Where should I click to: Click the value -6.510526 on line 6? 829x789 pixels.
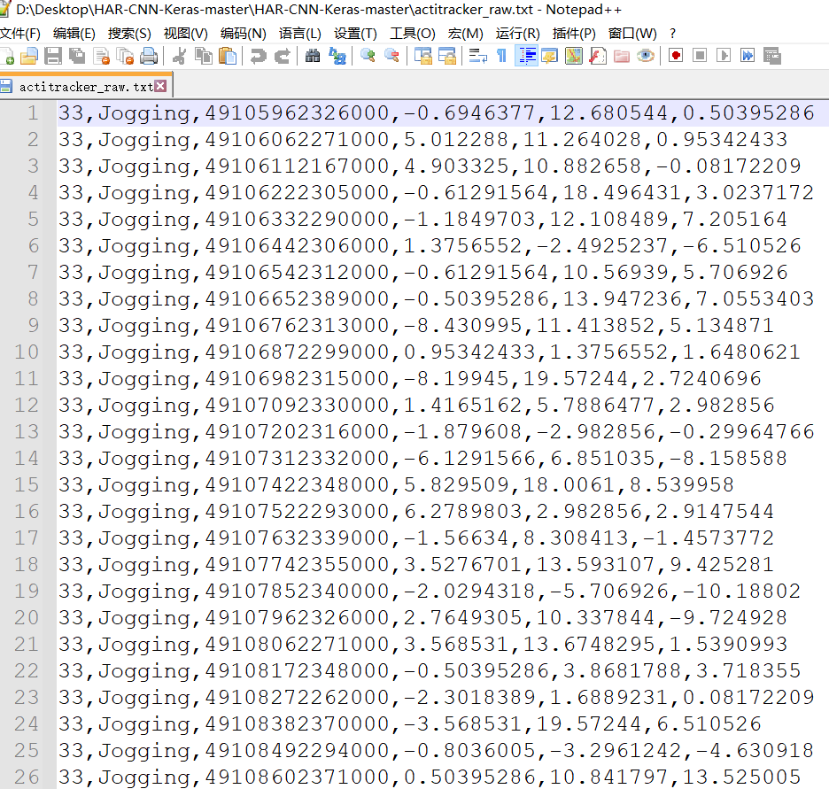[742, 245]
